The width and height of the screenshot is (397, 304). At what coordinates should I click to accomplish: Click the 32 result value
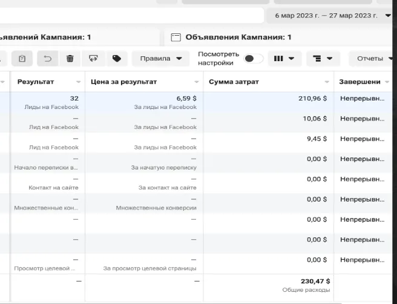[x=74, y=98]
